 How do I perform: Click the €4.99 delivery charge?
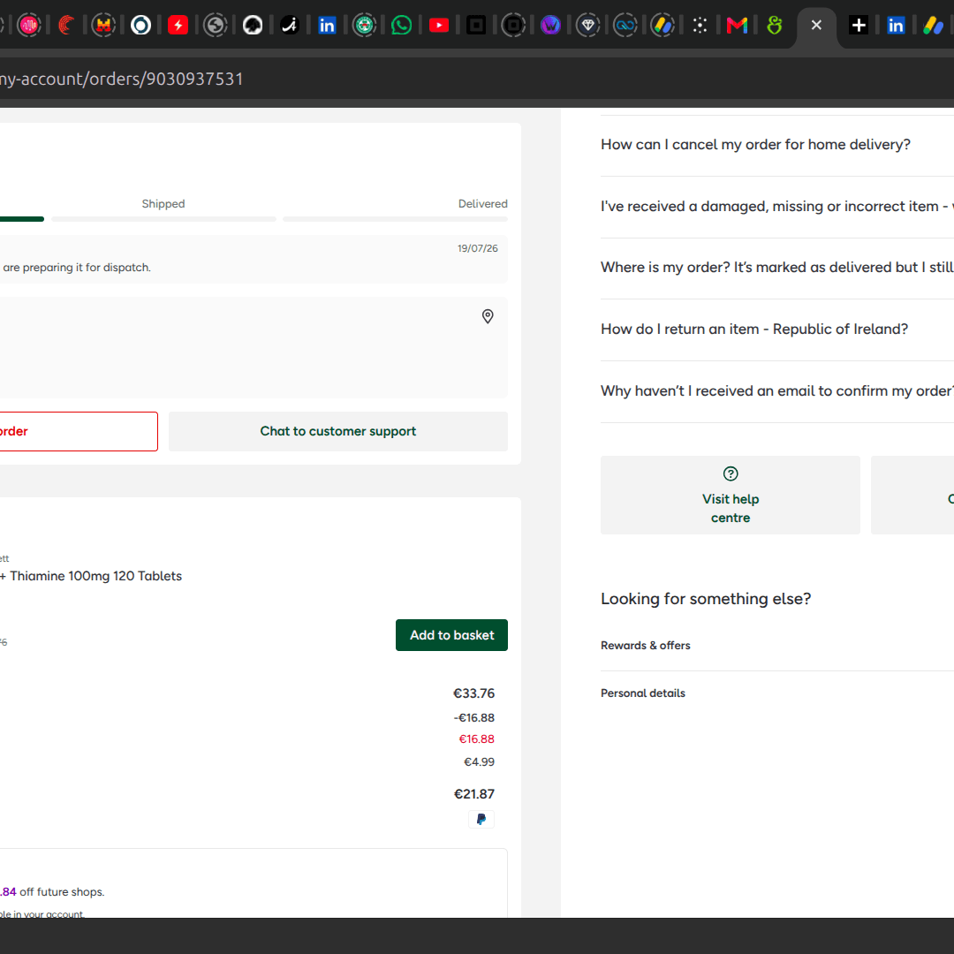pos(479,762)
